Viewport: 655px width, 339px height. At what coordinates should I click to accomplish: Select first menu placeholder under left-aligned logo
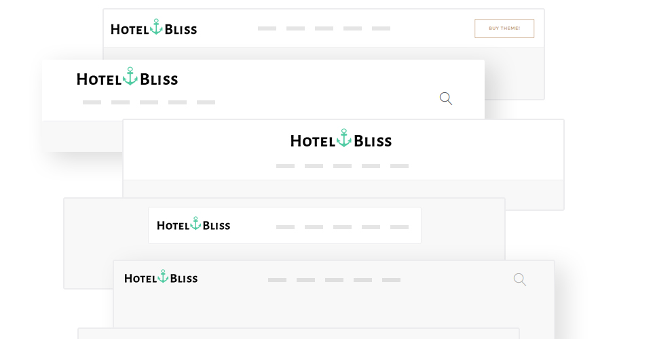92,102
